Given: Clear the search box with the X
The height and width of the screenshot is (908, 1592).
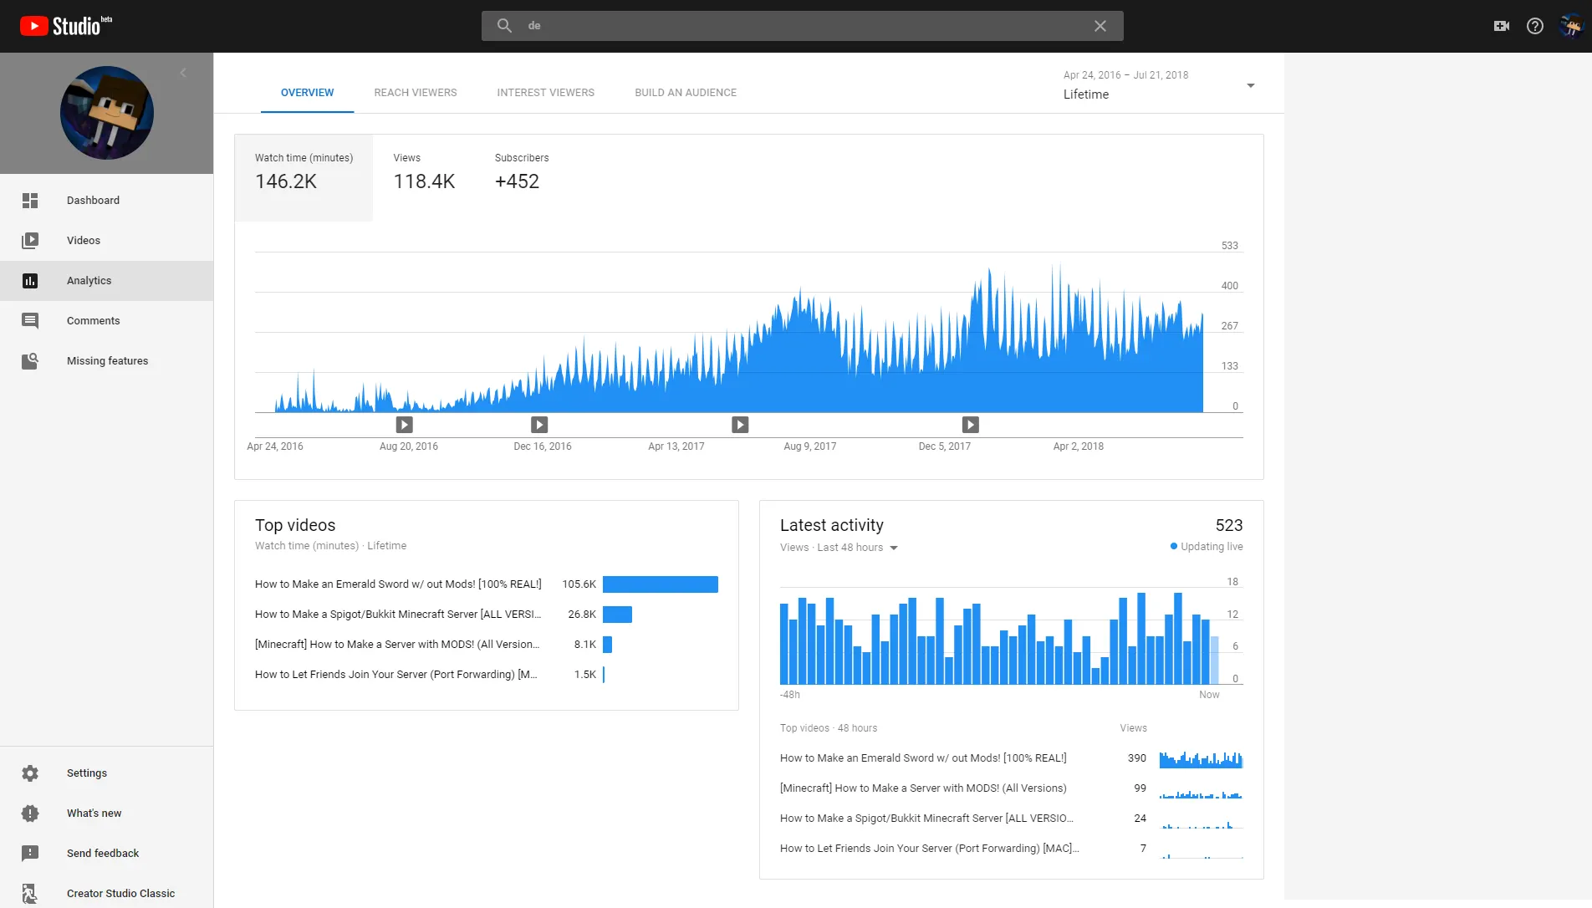Looking at the screenshot, I should (1100, 26).
